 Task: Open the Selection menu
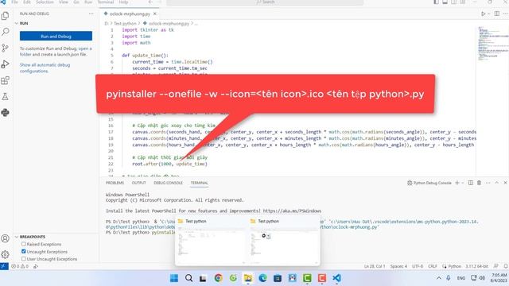pyautogui.click(x=45, y=2)
